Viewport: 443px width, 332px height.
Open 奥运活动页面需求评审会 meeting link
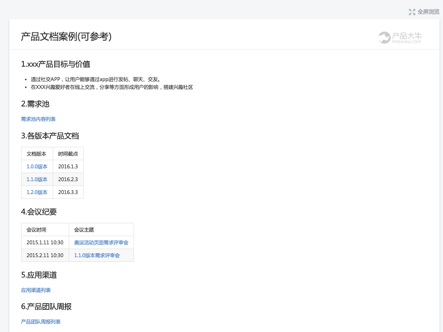tap(101, 242)
